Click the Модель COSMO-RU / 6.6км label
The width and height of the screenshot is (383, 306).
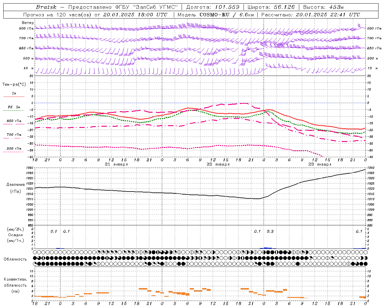coord(215,15)
